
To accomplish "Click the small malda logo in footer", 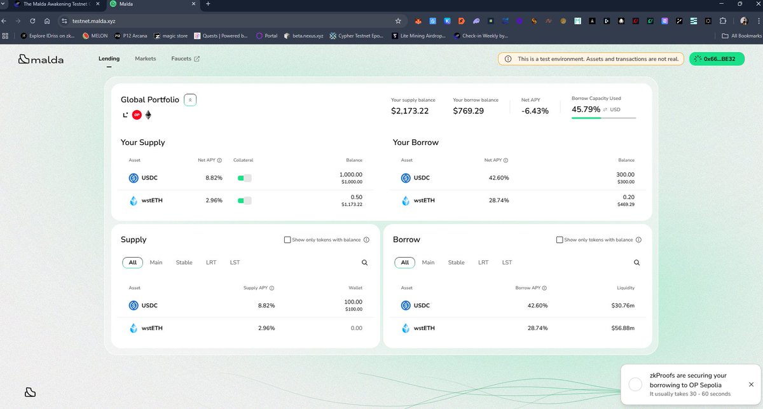I will pos(31,392).
